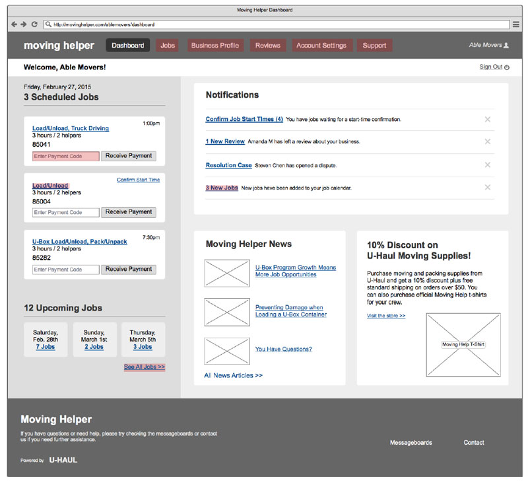Click the Able Movers user profile icon

click(x=506, y=45)
